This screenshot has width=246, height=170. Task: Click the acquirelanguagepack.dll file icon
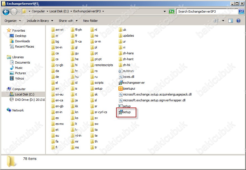[120, 94]
